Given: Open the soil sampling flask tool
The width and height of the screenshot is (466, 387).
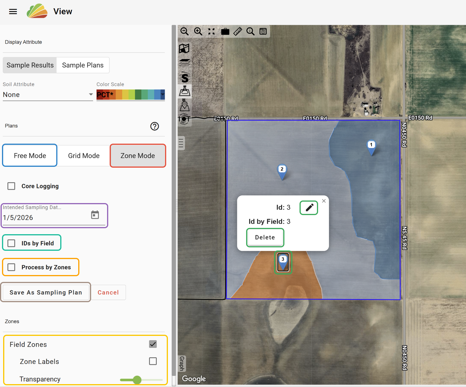Looking at the screenshot, I should tap(184, 91).
